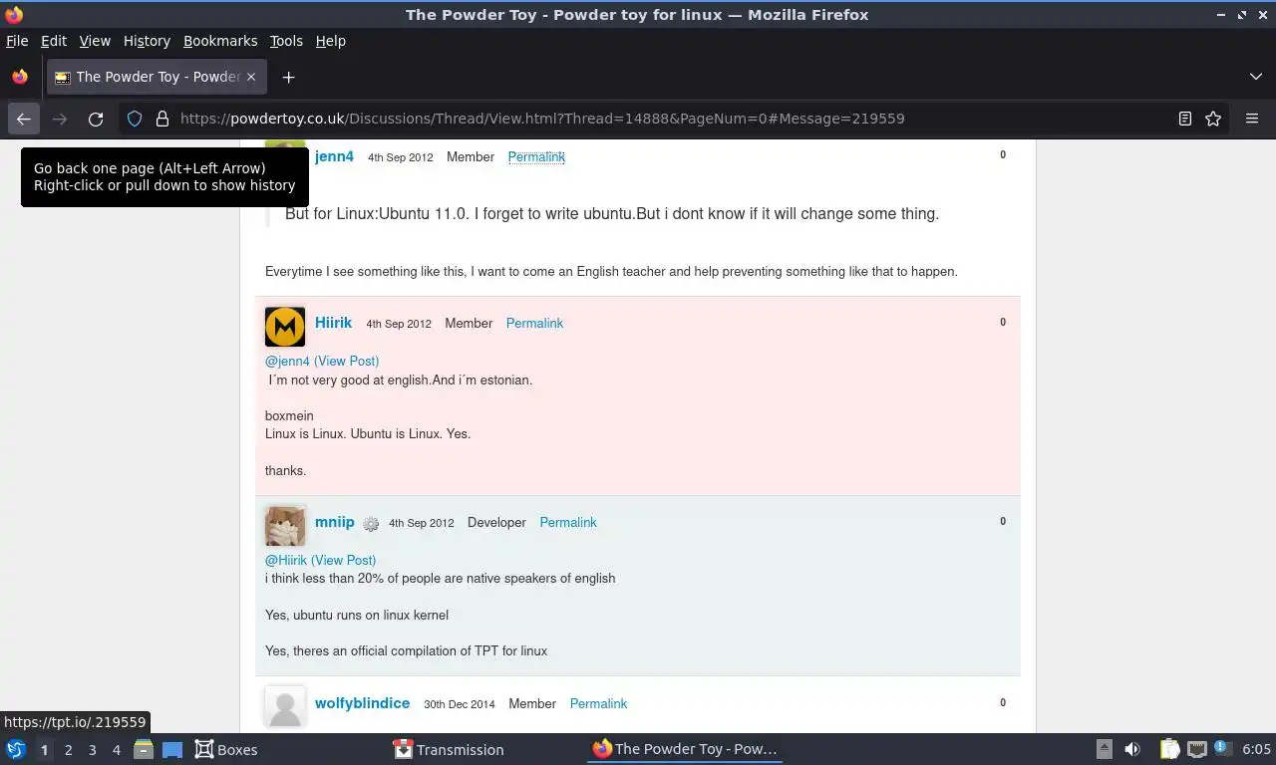Image resolution: width=1276 pixels, height=765 pixels.
Task: Go back one page with the back arrow
Action: click(24, 119)
